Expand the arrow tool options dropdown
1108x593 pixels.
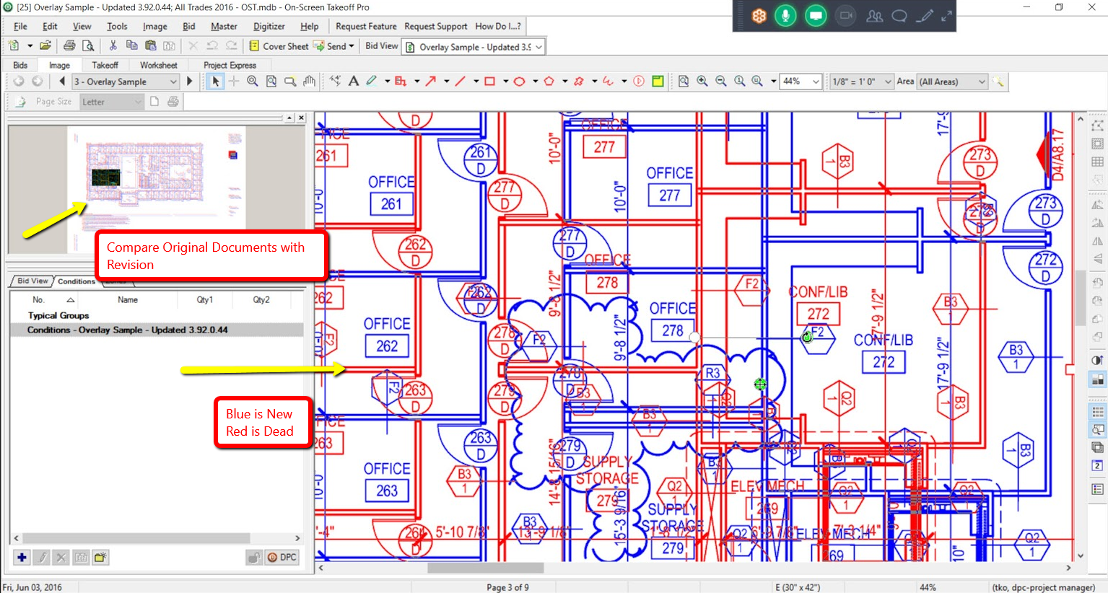[447, 82]
